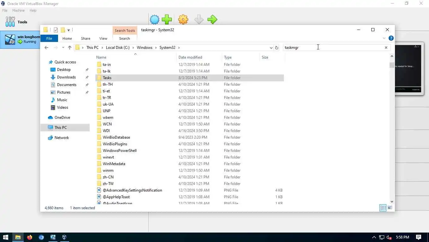
Task: Open Desktop in navigation pane
Action: [x=64, y=70]
